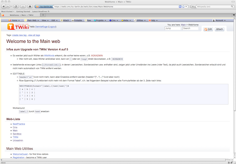Image resolution: width=236 pixels, height=164 pixels.
Task: Click the lock icon in status bar
Action: (x=229, y=163)
